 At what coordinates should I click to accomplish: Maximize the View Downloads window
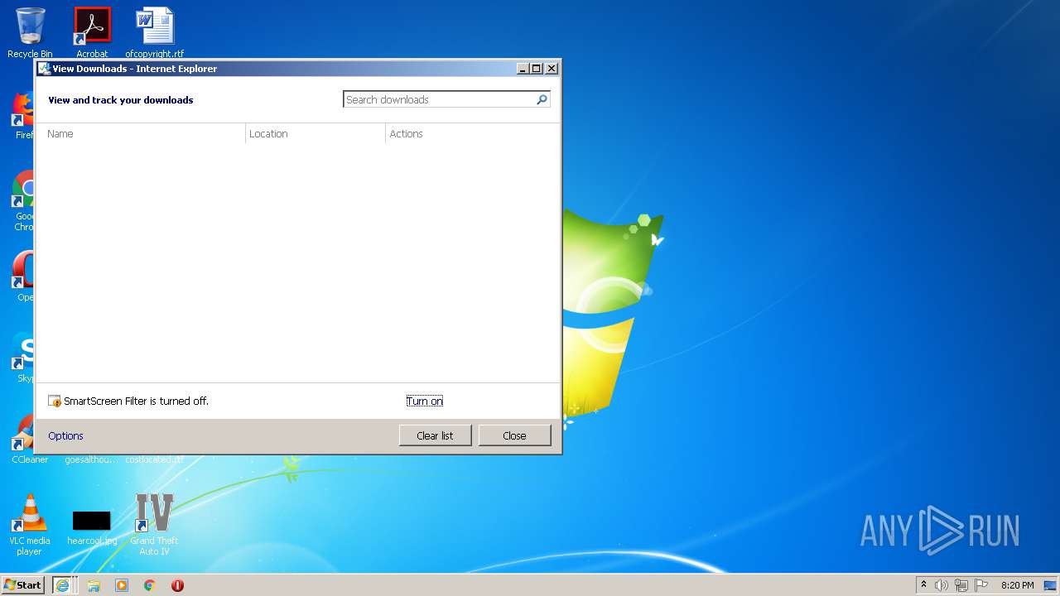pos(537,69)
